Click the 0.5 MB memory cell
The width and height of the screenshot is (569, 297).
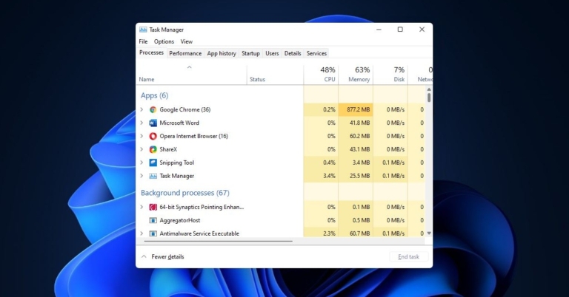(356, 220)
